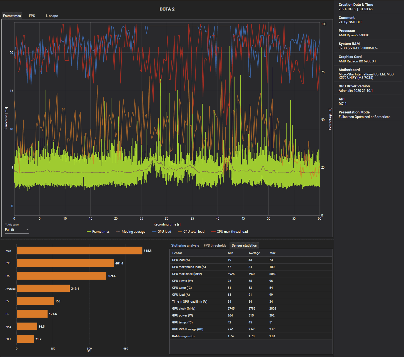The height and width of the screenshot is (357, 404).
Task: Select the GPU VRAM usage (GB) row
Action: pyautogui.click(x=251, y=329)
